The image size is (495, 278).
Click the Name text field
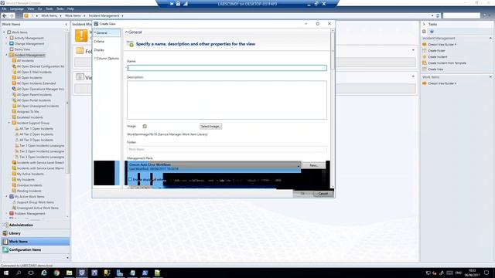point(227,68)
